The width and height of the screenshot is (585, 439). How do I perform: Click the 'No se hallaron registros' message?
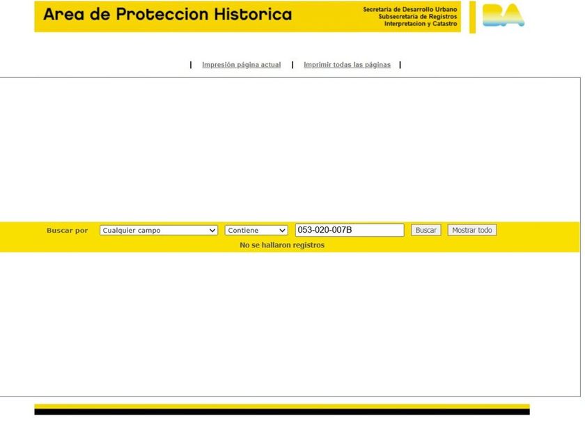point(282,245)
